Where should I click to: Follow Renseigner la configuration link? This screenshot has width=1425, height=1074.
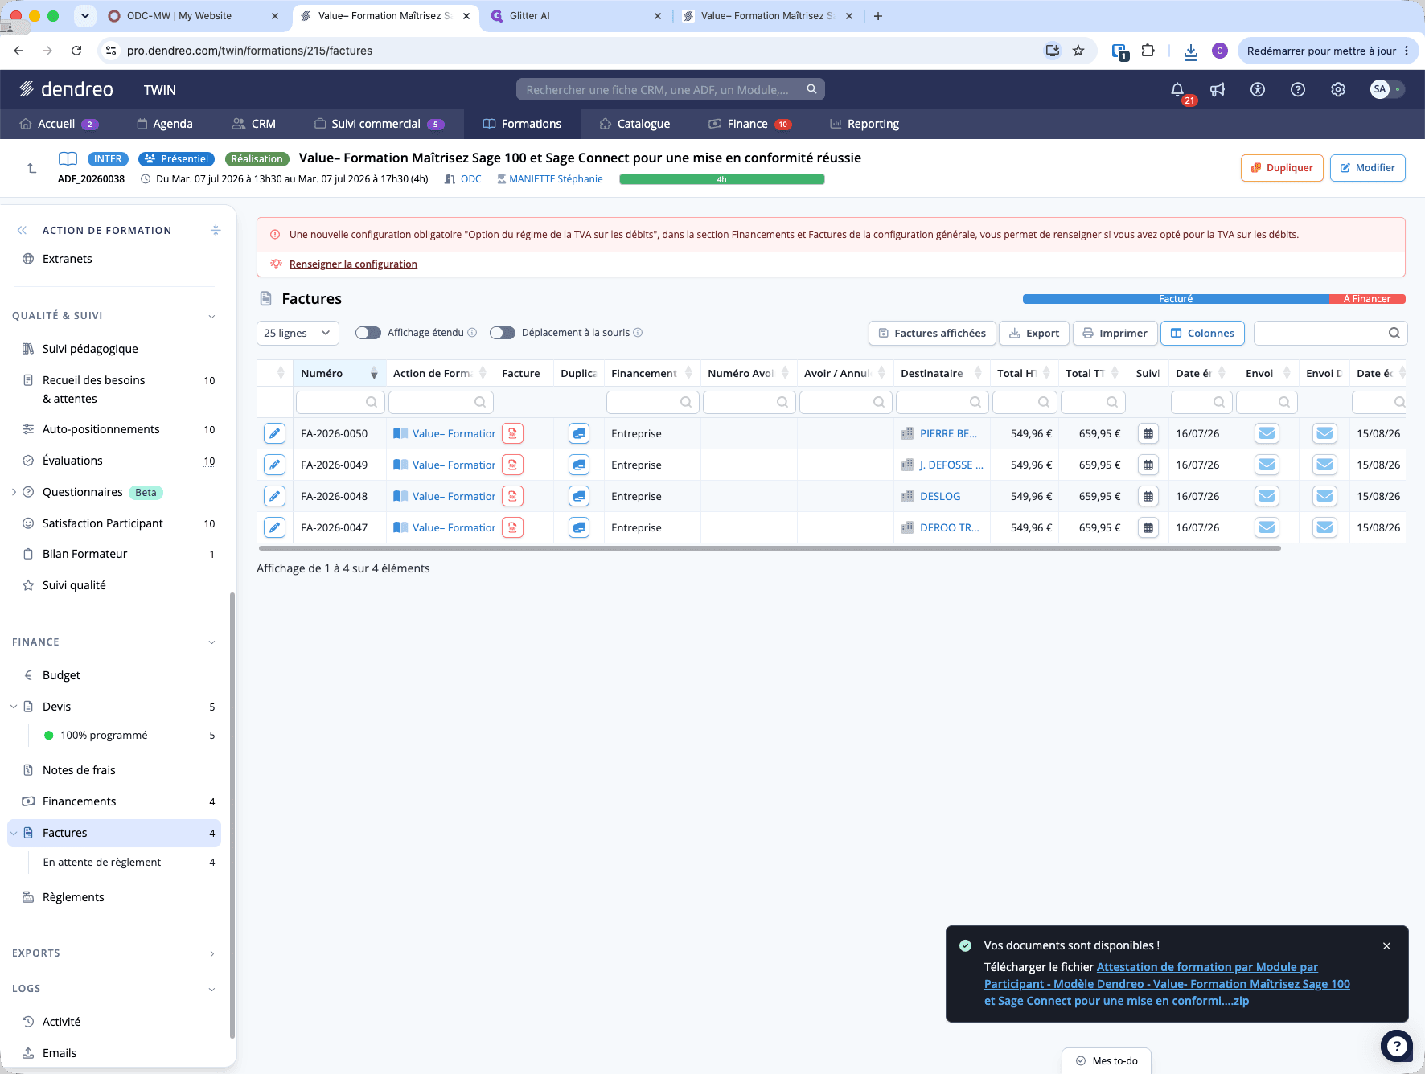point(353,264)
